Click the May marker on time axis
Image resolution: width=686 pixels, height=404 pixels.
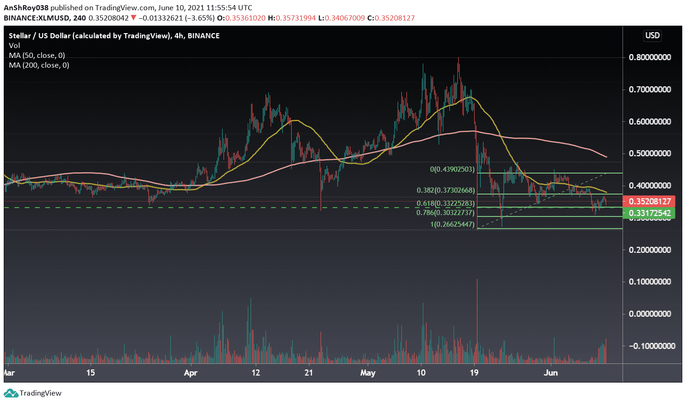(368, 373)
